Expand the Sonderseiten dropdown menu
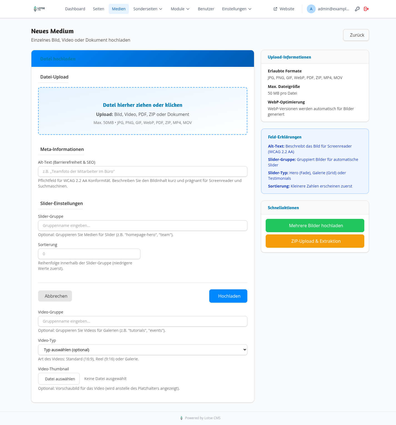Viewport: 396px width, 425px height. (148, 9)
